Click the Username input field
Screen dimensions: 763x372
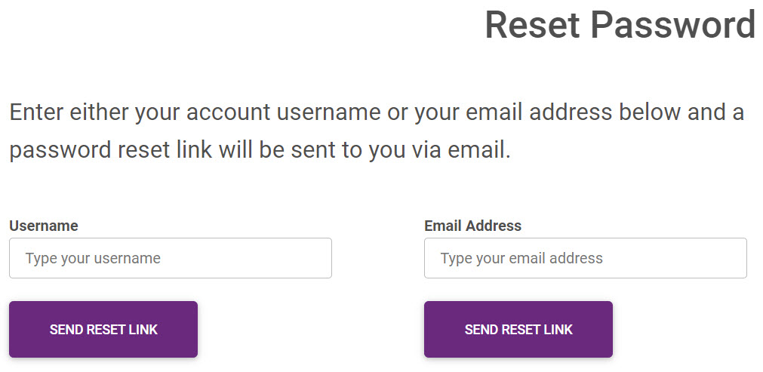[x=170, y=258]
